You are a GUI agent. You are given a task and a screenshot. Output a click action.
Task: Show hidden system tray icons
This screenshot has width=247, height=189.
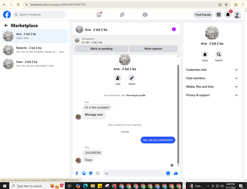coord(208,186)
